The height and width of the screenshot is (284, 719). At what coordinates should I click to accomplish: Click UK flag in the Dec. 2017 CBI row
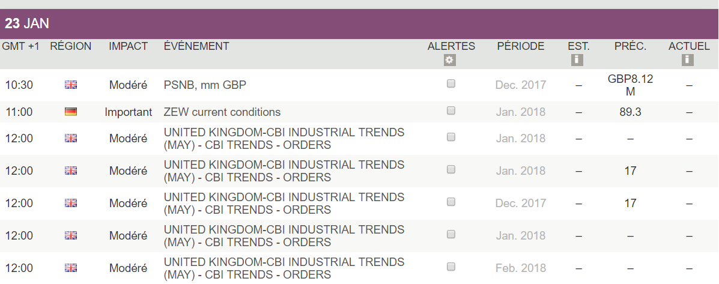tap(71, 203)
